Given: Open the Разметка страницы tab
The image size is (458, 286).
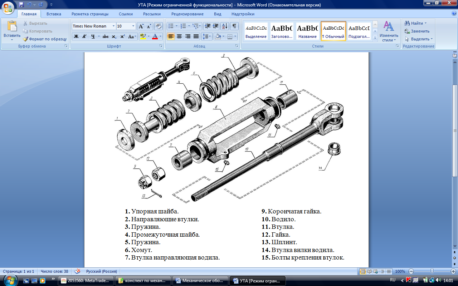Looking at the screenshot, I should 90,14.
